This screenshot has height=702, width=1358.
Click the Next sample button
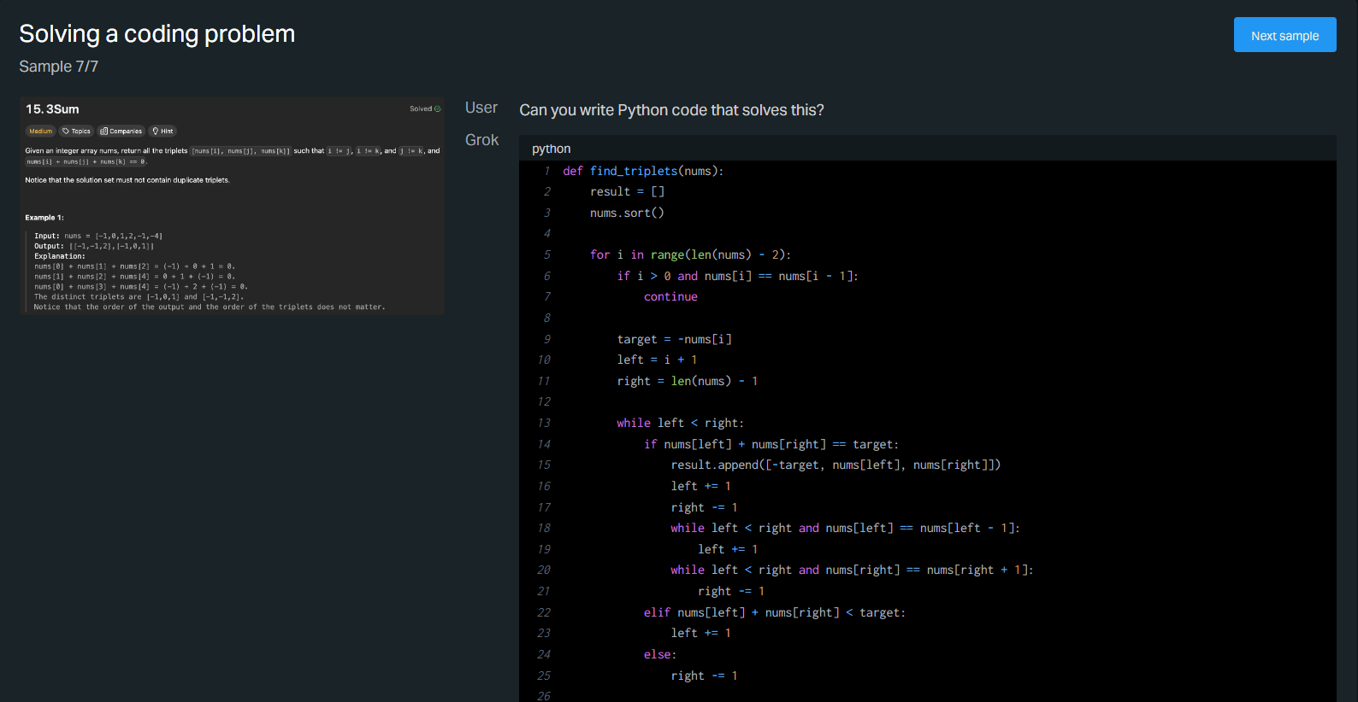click(1284, 35)
